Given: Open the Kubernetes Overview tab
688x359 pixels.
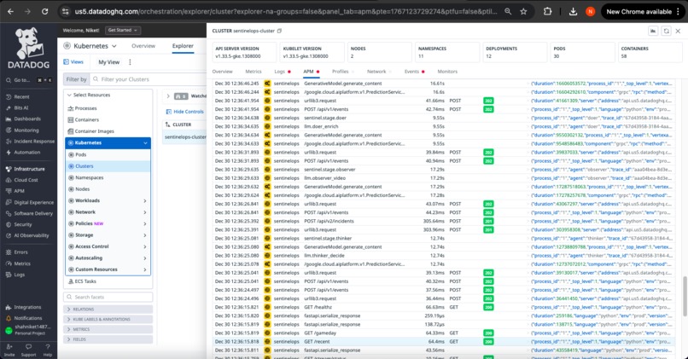Looking at the screenshot, I should [143, 46].
